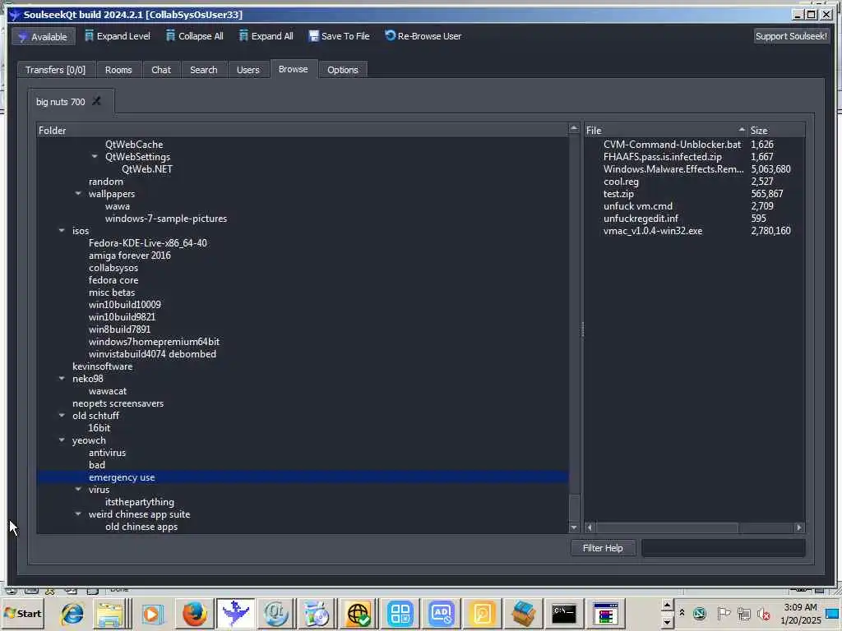842x631 pixels.
Task: Select the file vmac_v1.0.4-win32.exe
Action: [x=653, y=231]
